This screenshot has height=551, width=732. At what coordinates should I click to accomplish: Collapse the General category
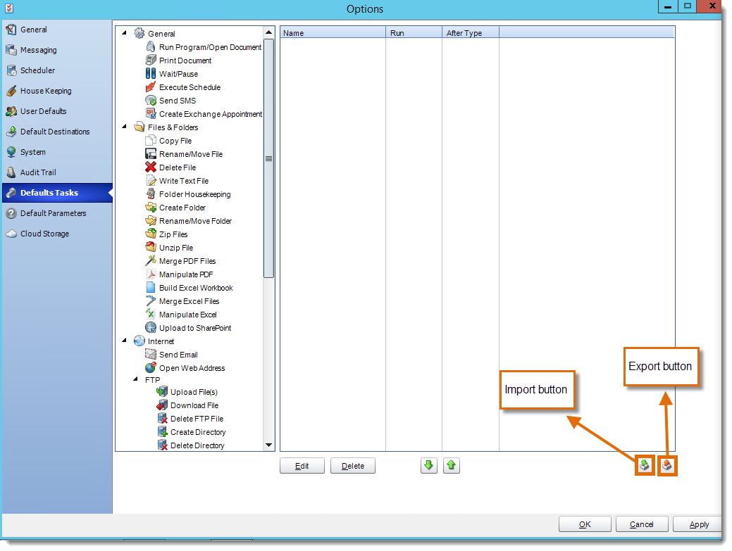[124, 32]
